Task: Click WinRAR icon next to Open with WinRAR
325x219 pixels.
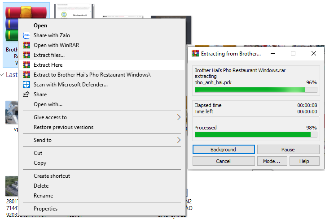Action: [26, 45]
